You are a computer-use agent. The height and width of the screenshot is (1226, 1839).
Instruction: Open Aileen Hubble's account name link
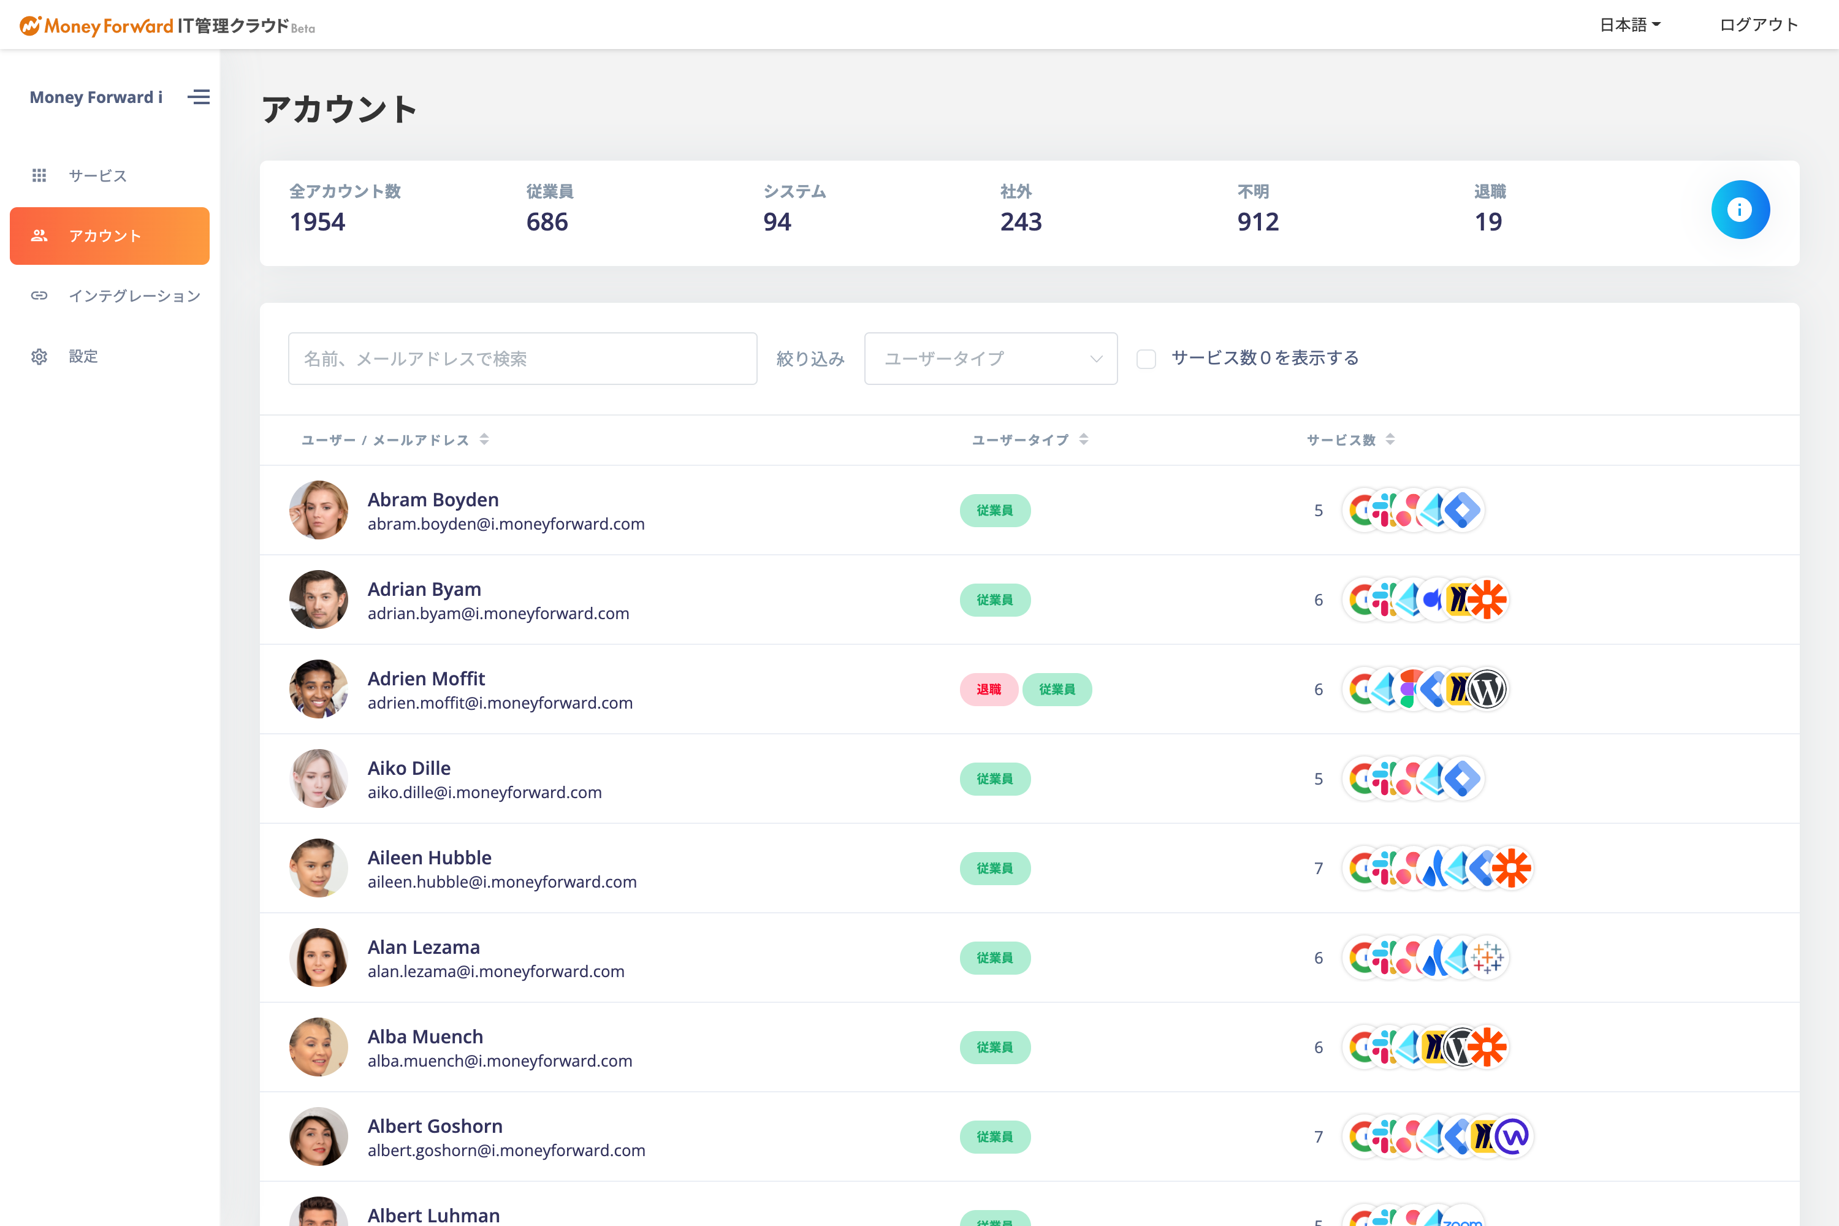[429, 858]
